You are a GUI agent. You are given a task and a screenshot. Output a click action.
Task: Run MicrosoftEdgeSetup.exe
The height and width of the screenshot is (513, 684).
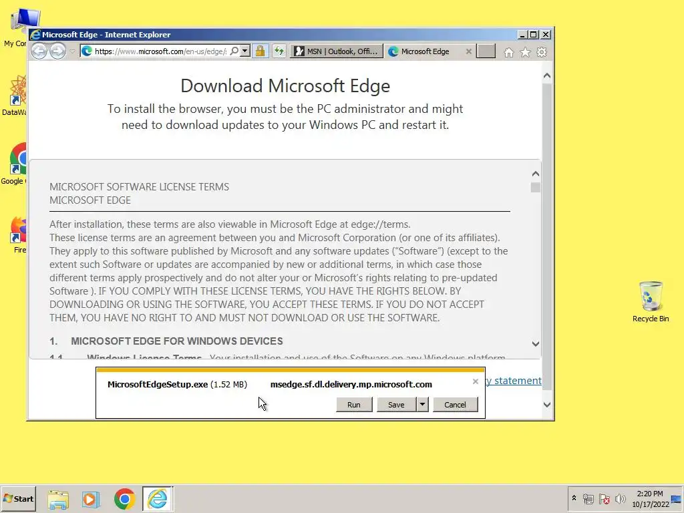(x=354, y=405)
